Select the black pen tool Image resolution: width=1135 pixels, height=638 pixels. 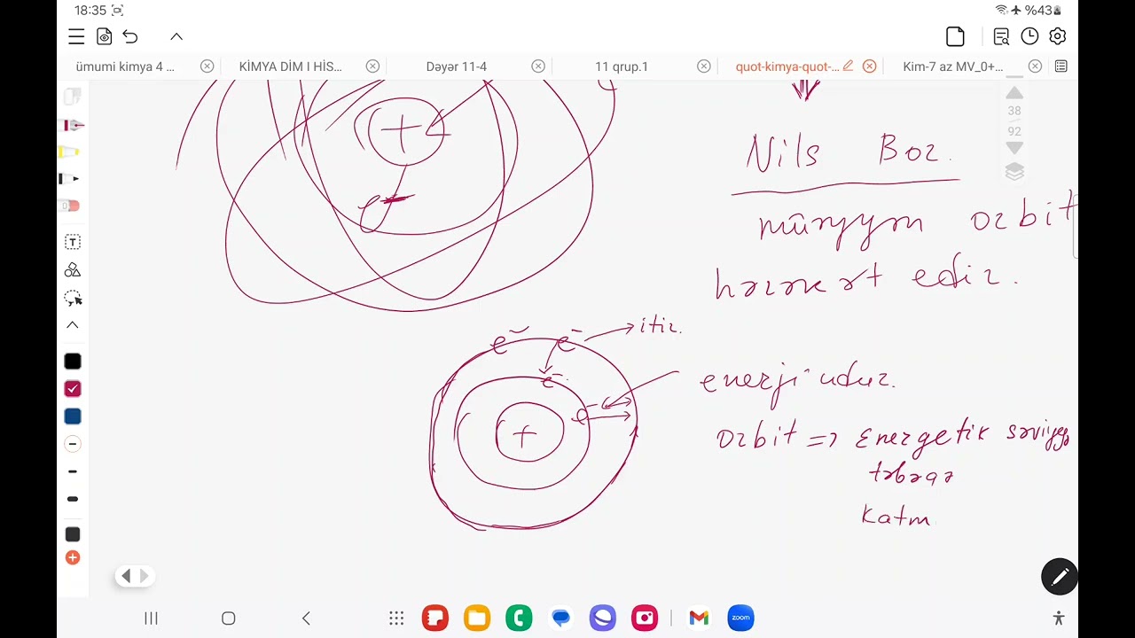(x=71, y=179)
